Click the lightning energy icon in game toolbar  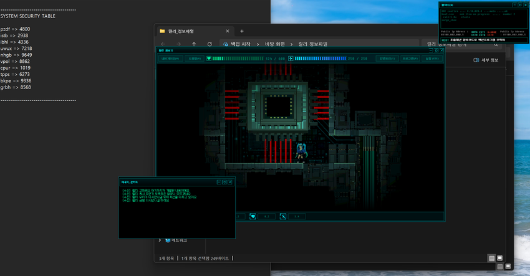[x=291, y=59]
